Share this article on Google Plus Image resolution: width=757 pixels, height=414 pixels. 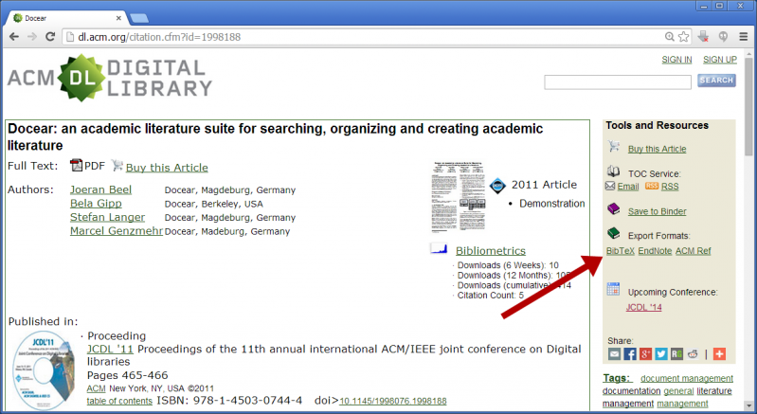click(x=645, y=354)
